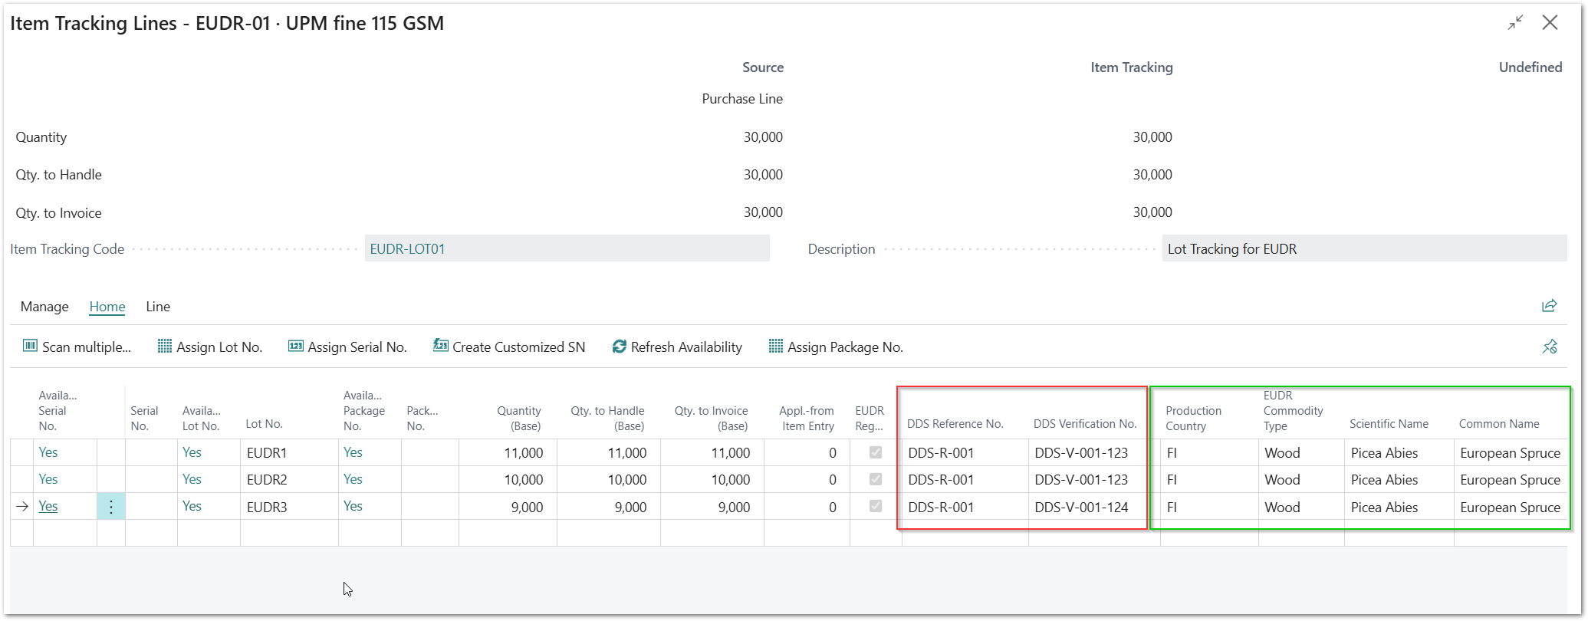Collapse the dialog with the minimize arrows icon
Screen dimensions: 1588x621
point(1515,23)
